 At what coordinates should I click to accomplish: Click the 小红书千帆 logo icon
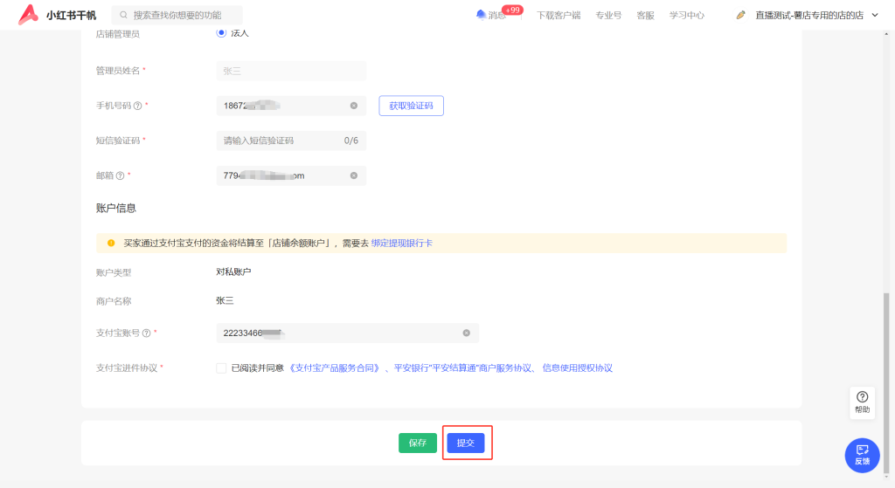28,15
